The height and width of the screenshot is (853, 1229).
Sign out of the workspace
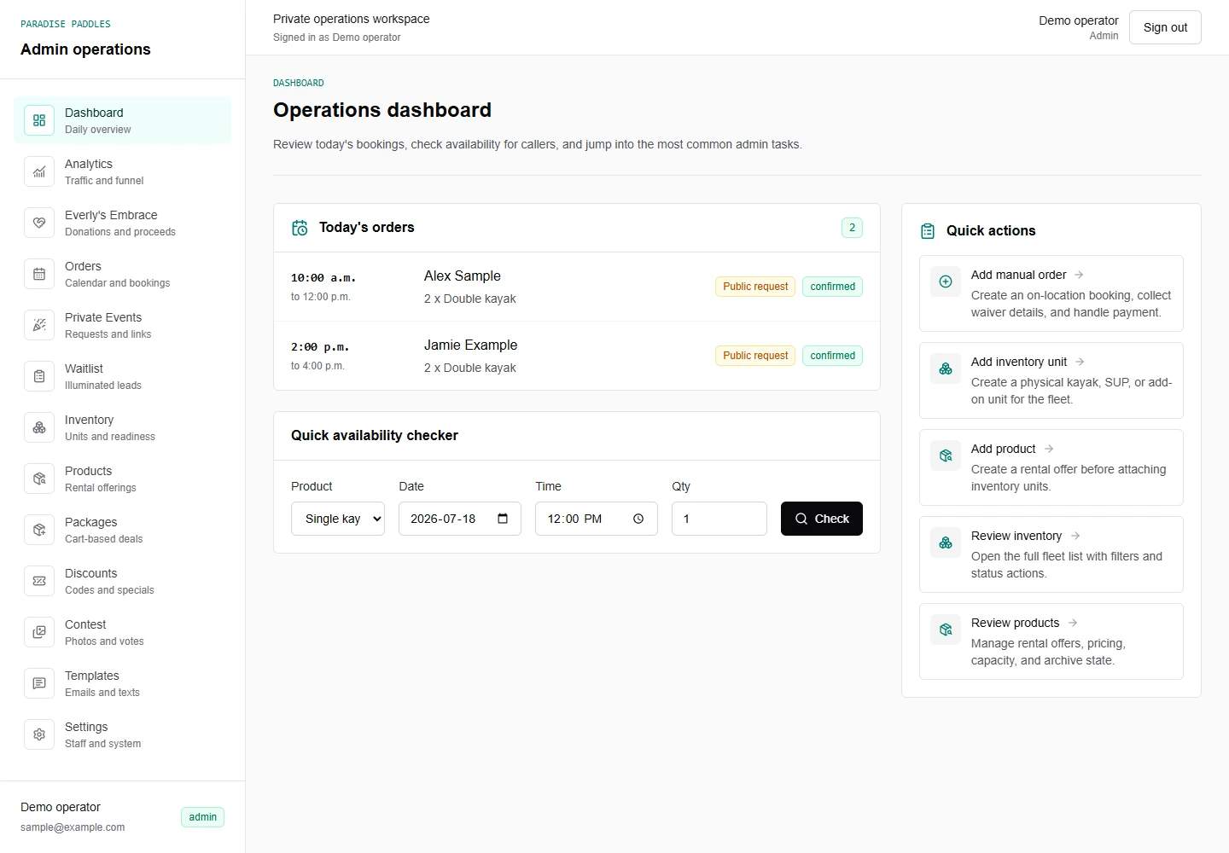(x=1165, y=27)
